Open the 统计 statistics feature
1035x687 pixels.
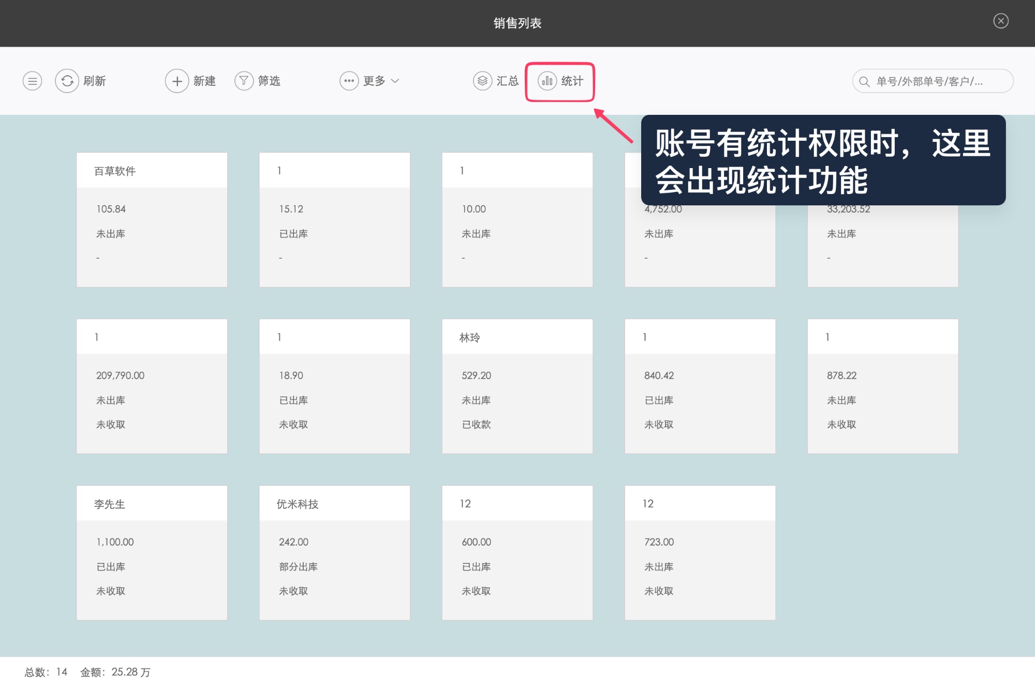click(572, 81)
